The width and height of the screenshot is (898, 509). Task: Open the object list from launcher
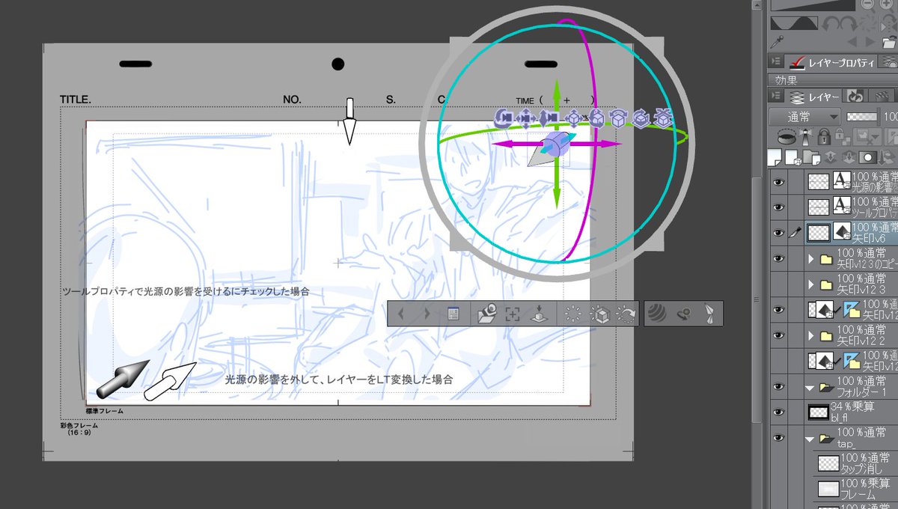[x=453, y=314]
